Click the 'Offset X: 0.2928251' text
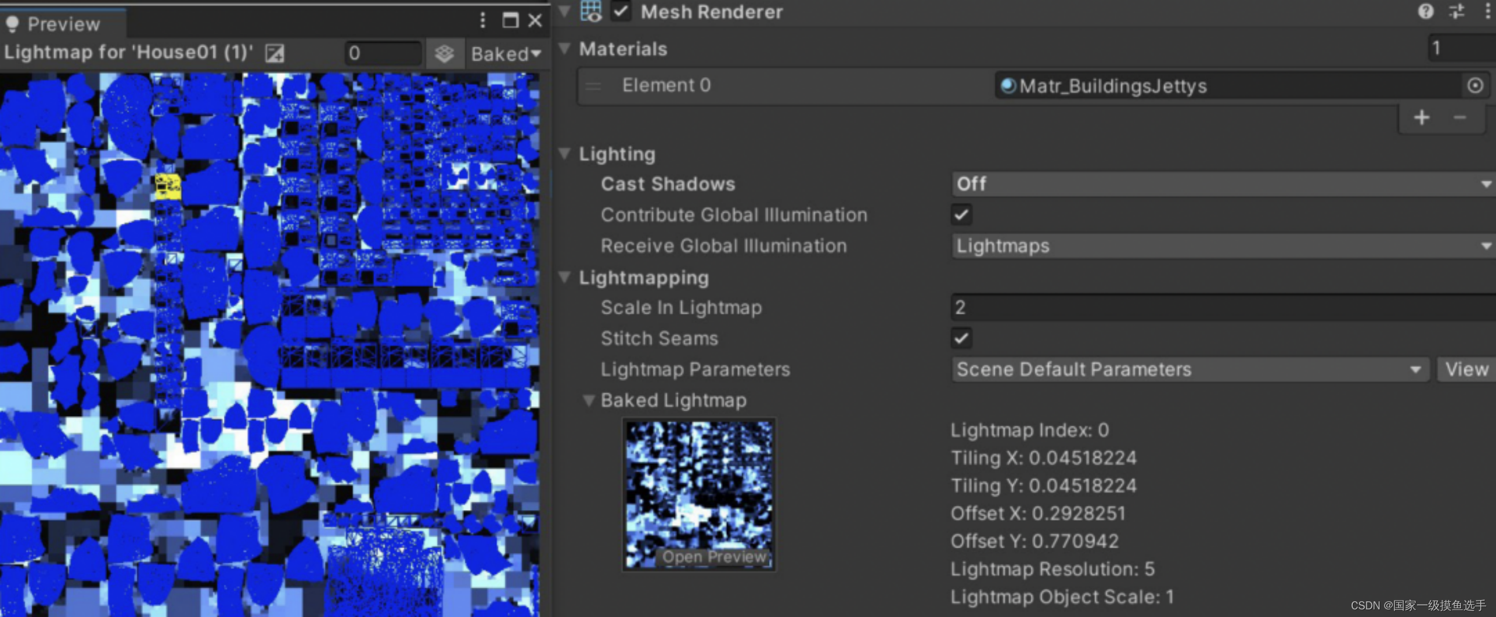1496x617 pixels. click(1038, 514)
